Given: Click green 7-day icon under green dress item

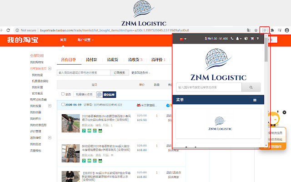Looking at the screenshot, I should pos(84,131).
